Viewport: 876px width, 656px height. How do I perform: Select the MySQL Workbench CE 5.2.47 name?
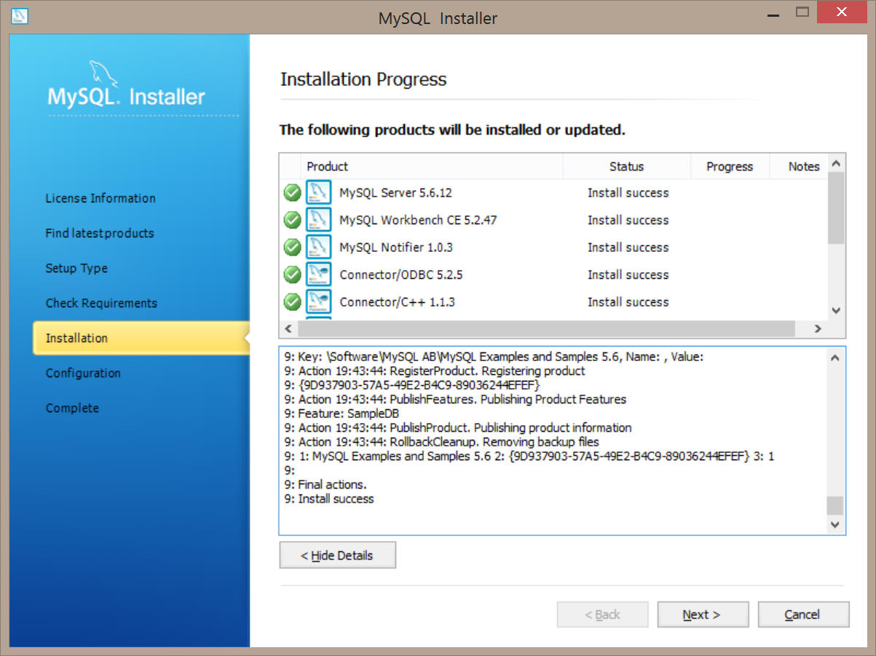(x=418, y=220)
